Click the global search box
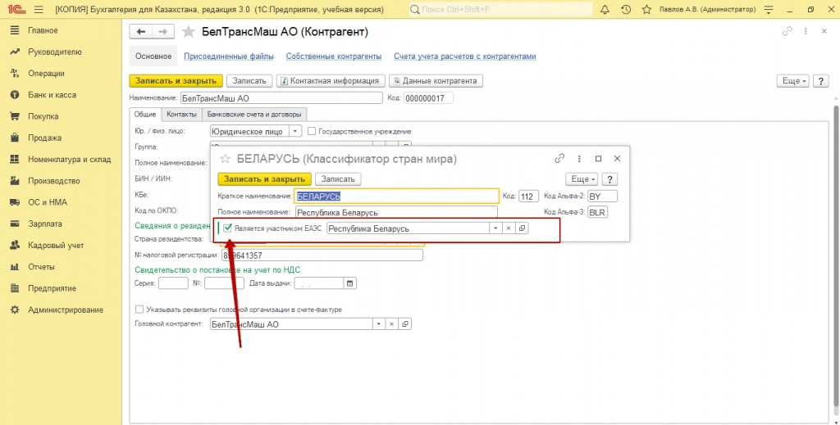The image size is (840, 425). coord(500,10)
